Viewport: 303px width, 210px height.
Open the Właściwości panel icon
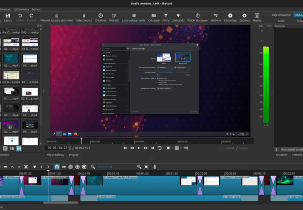84,17
